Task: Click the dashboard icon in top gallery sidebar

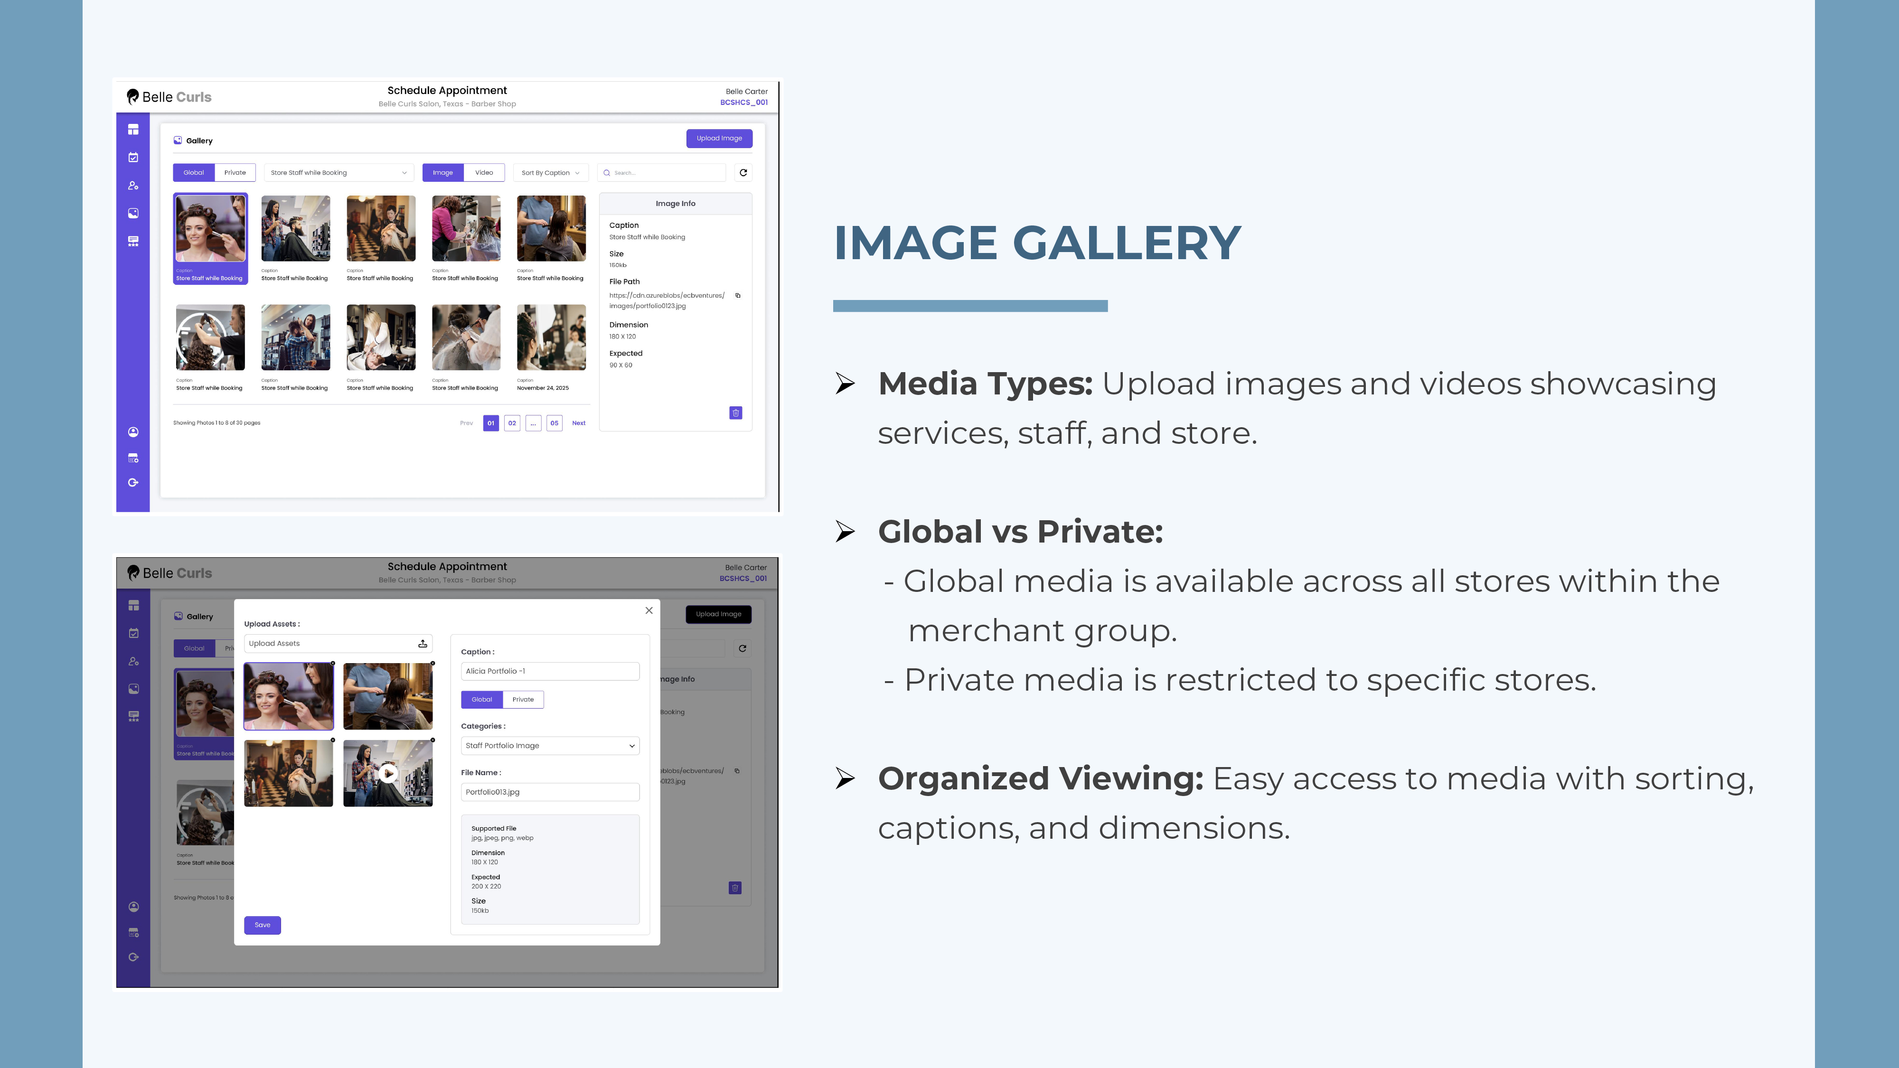Action: [133, 130]
